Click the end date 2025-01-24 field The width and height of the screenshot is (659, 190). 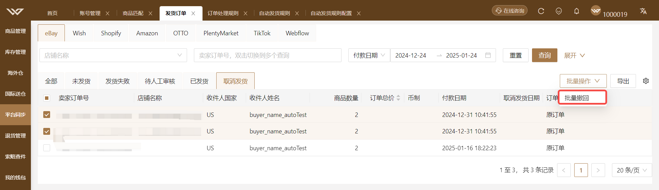tap(462, 55)
